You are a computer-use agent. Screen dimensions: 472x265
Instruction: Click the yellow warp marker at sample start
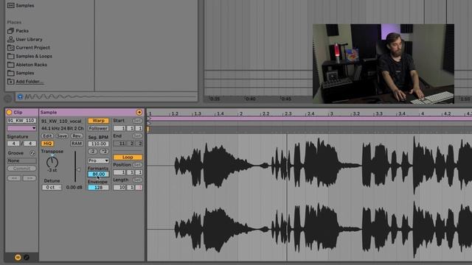click(x=148, y=130)
